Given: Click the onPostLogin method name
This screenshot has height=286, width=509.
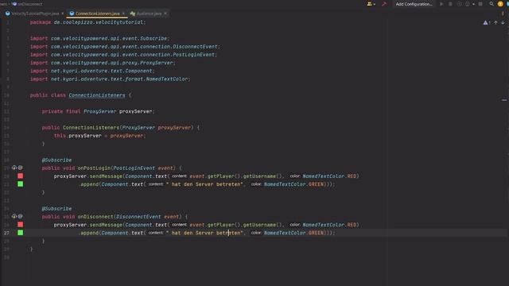Looking at the screenshot, I should pos(94,168).
